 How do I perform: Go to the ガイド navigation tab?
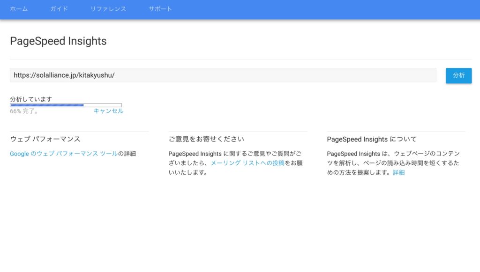tap(59, 9)
